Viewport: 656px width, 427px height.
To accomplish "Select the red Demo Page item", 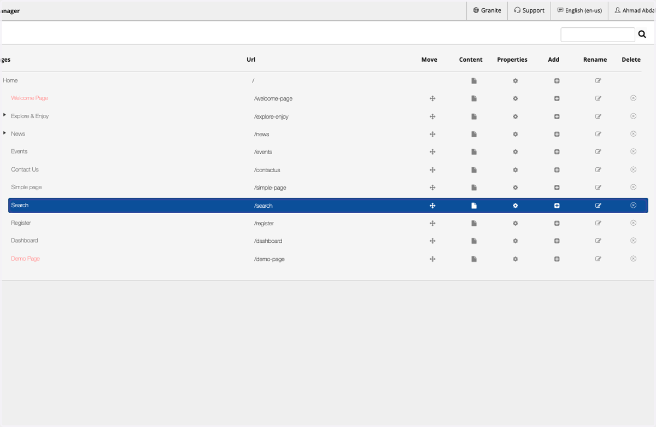I will 25,259.
